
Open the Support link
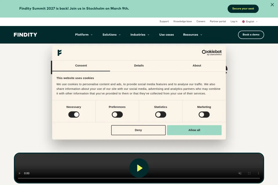[164, 21]
